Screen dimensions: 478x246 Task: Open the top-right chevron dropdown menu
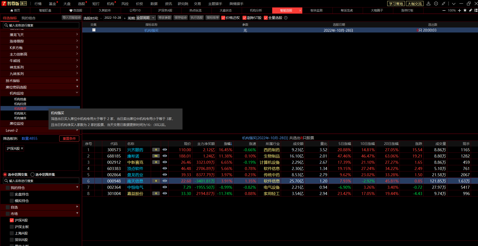(x=454, y=4)
